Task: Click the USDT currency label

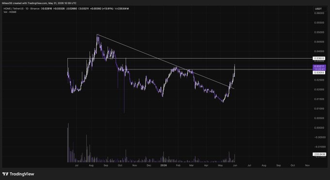Action: coord(318,9)
